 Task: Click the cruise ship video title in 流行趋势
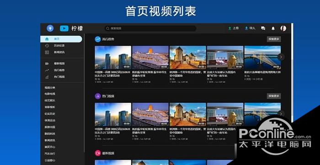(x=149, y=74)
